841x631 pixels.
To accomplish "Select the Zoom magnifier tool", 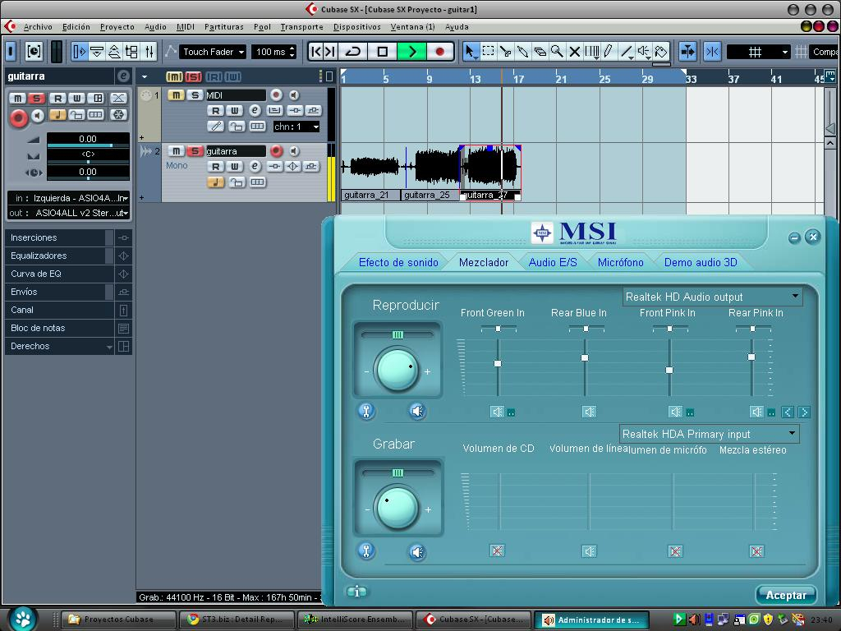I will pyautogui.click(x=557, y=52).
